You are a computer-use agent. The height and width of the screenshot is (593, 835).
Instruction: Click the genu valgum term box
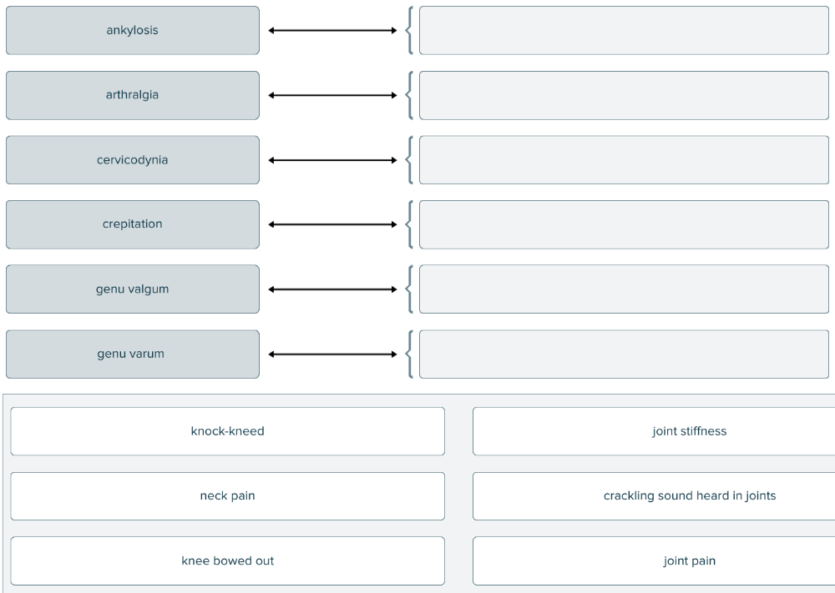[132, 289]
